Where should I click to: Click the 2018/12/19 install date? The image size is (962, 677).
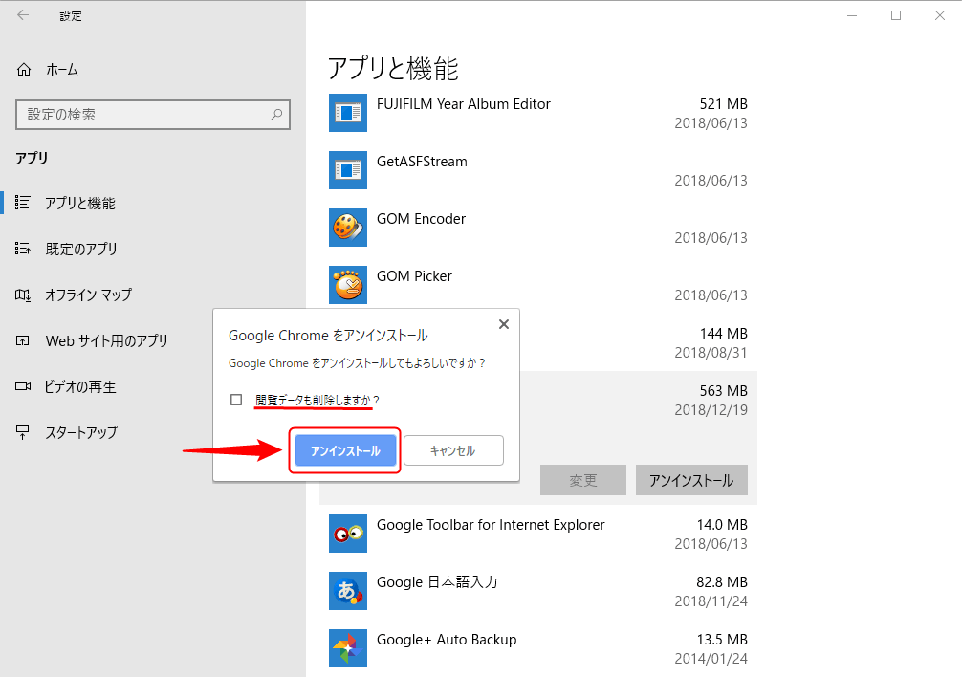(x=711, y=410)
